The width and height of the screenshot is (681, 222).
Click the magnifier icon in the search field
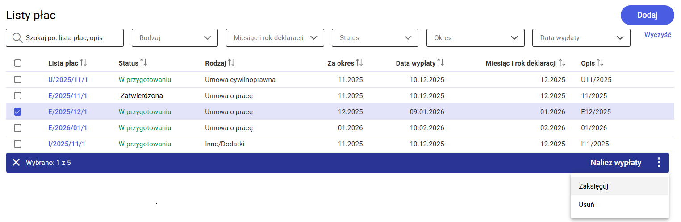tap(18, 38)
